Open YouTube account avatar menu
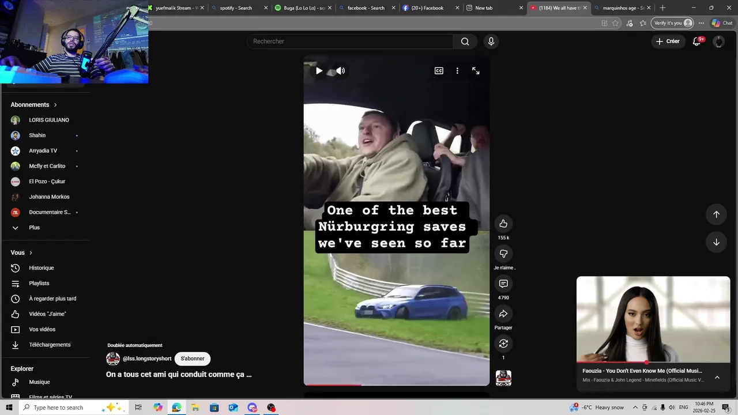The height and width of the screenshot is (415, 738). [x=718, y=41]
